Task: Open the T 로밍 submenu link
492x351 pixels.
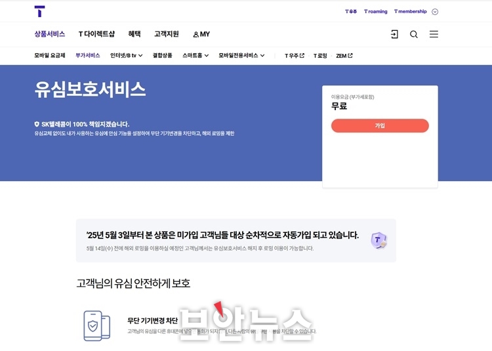Action: [320, 56]
